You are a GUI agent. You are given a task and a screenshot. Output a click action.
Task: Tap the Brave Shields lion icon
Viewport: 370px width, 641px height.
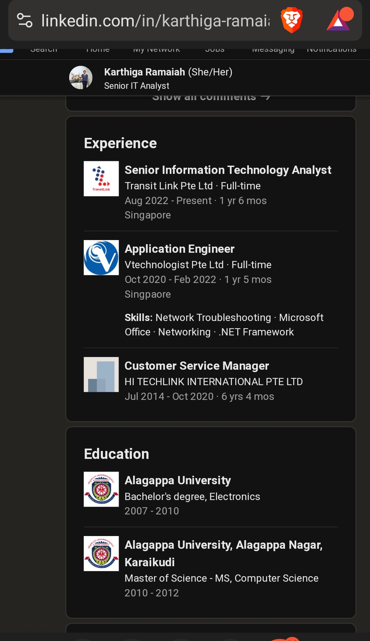pos(291,20)
